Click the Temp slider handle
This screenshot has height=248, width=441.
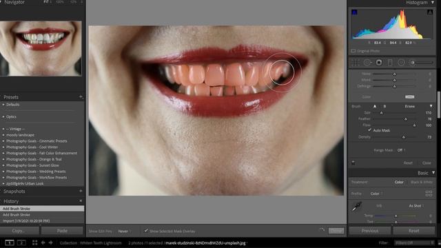(x=396, y=216)
